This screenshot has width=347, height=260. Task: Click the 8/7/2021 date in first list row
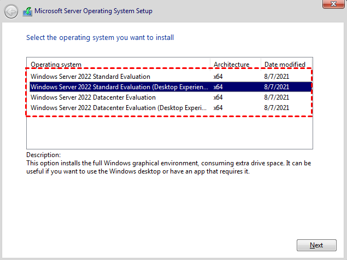tap(277, 77)
